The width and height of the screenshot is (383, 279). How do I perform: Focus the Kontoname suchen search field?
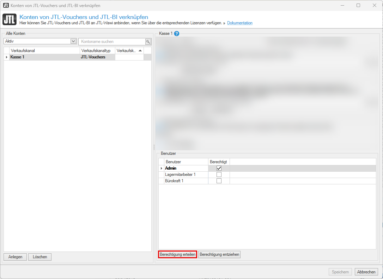(112, 42)
